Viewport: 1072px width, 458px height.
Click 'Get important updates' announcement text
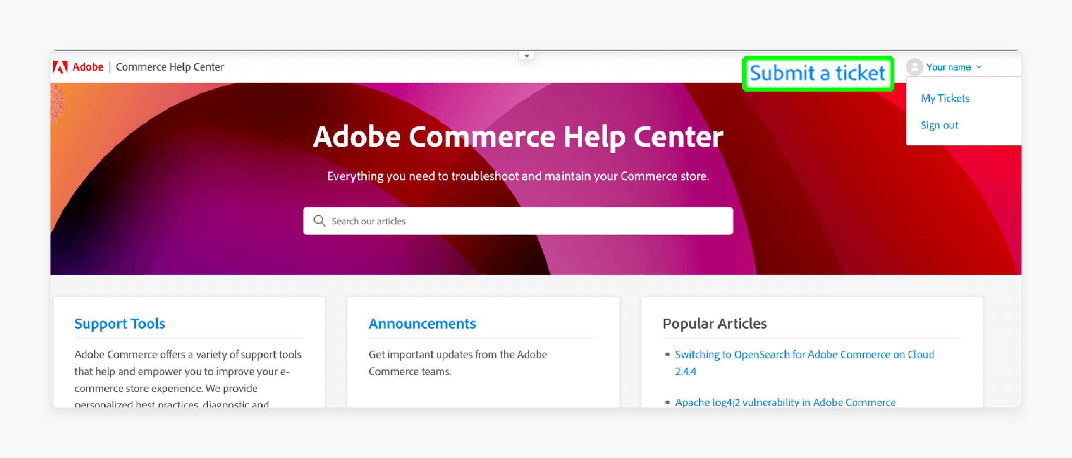click(458, 363)
